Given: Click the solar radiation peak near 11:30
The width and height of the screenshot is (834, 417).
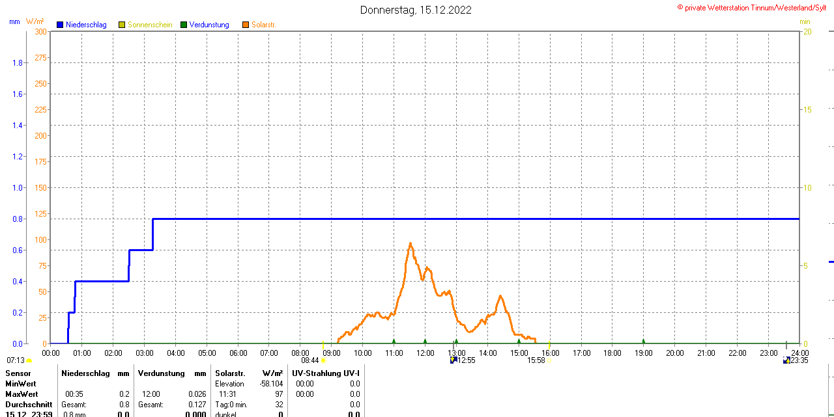Looking at the screenshot, I should click(410, 244).
